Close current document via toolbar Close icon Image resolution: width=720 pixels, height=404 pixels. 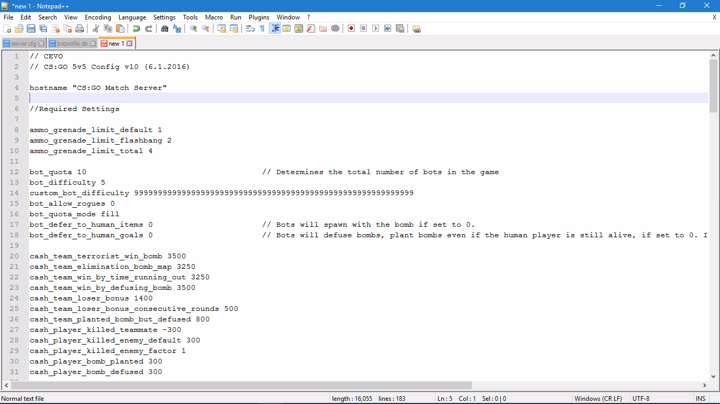click(x=55, y=28)
